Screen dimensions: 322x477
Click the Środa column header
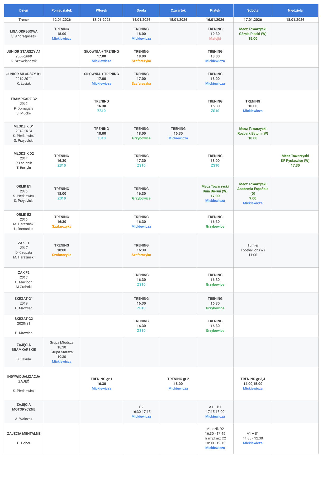(141, 10)
